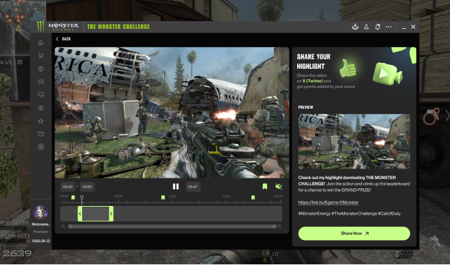
Task: Click the left trim handle of the clip selection
Action: tap(80, 214)
